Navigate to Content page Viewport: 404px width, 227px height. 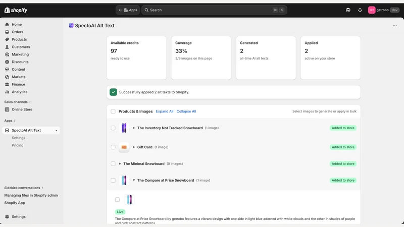click(18, 69)
